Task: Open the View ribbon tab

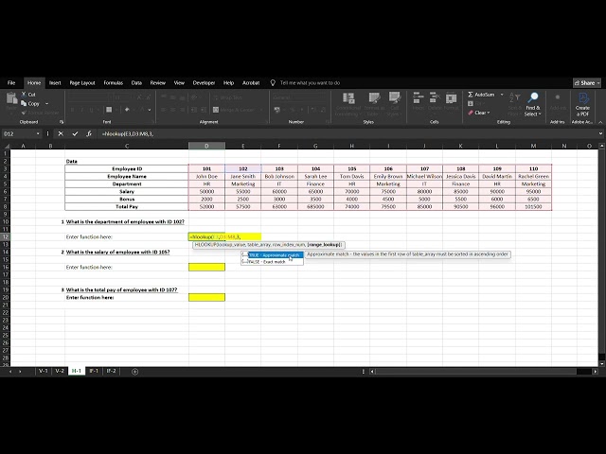Action: pos(179,82)
